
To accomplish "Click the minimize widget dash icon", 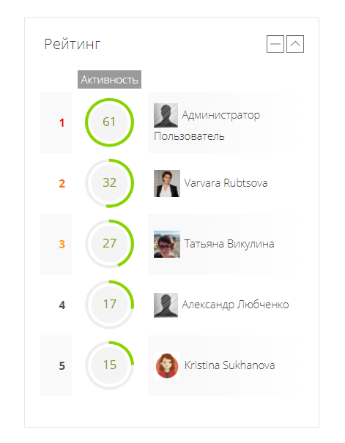I will [275, 44].
